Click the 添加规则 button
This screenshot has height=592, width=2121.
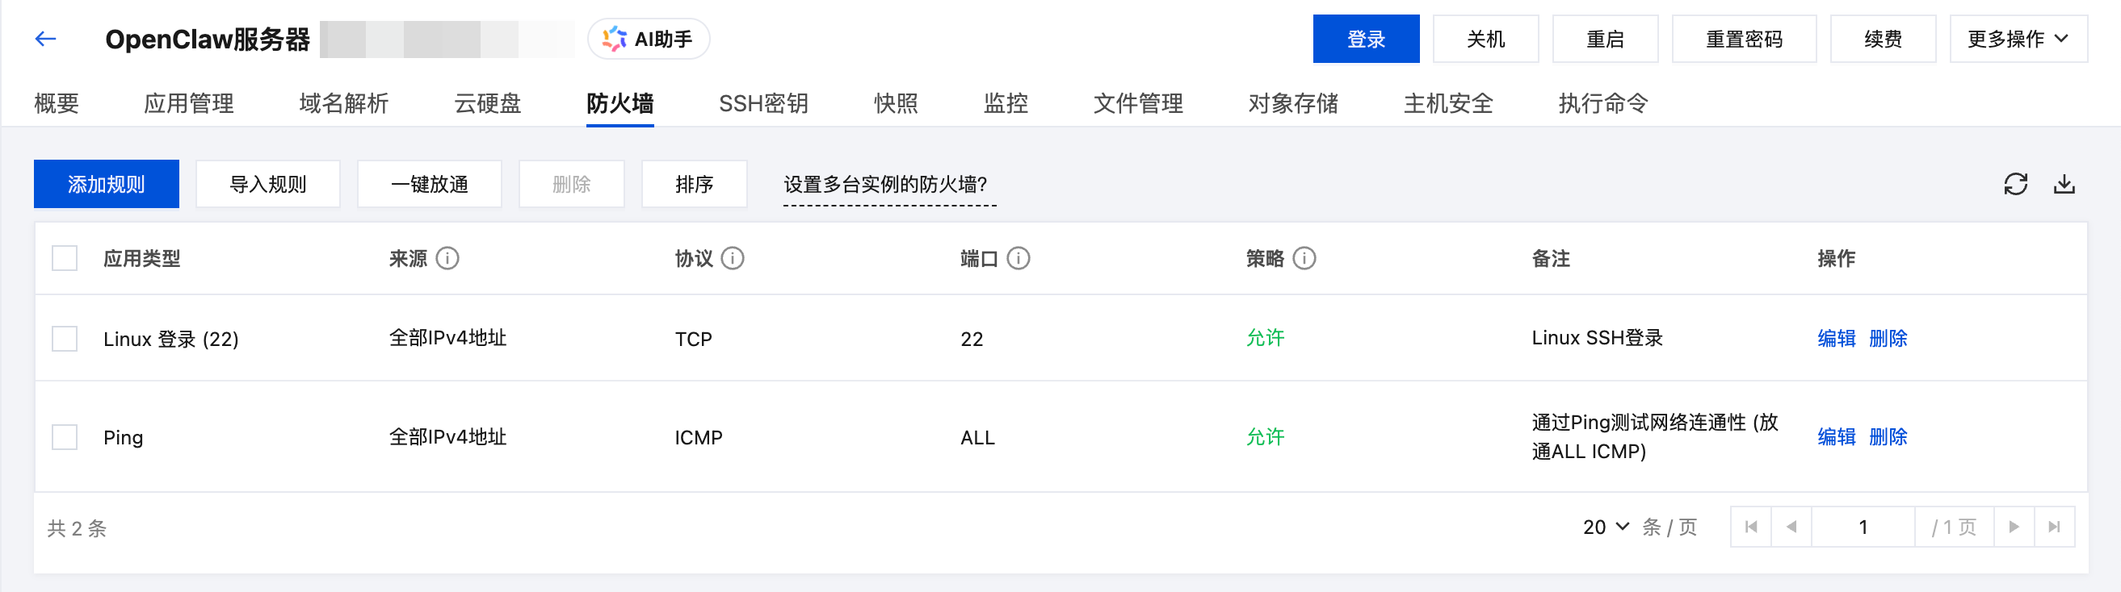coord(107,183)
